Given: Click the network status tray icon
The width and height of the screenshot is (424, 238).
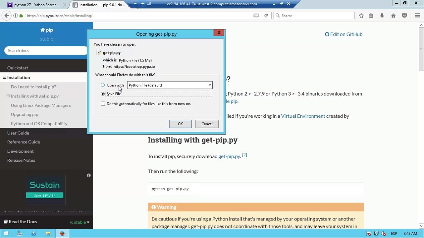Looking at the screenshot, I should 377,234.
